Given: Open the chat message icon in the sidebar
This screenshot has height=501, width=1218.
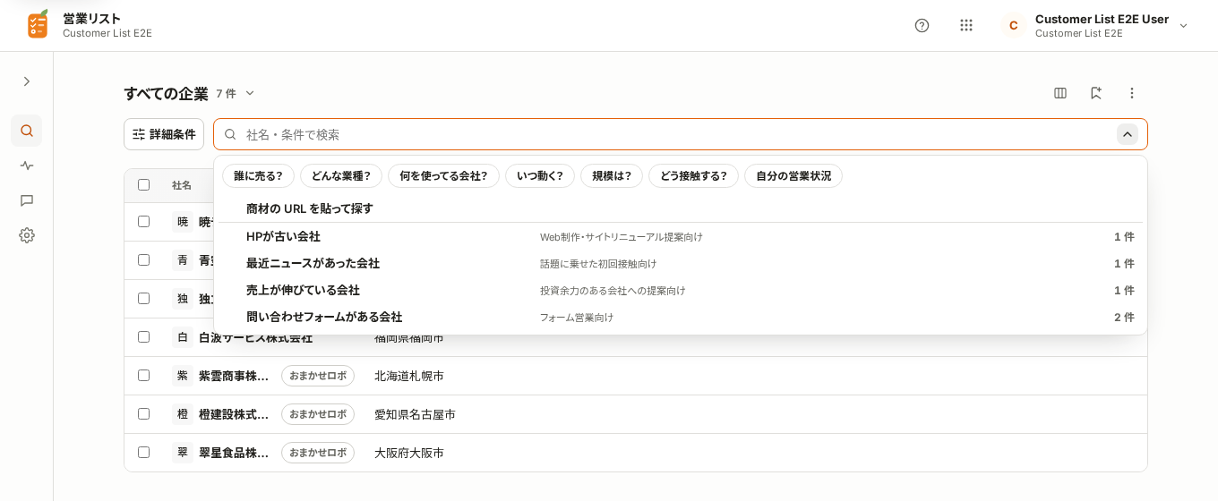Looking at the screenshot, I should (x=27, y=200).
